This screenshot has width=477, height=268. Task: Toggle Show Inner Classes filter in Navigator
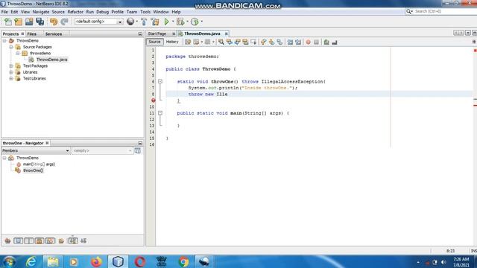click(x=50, y=241)
